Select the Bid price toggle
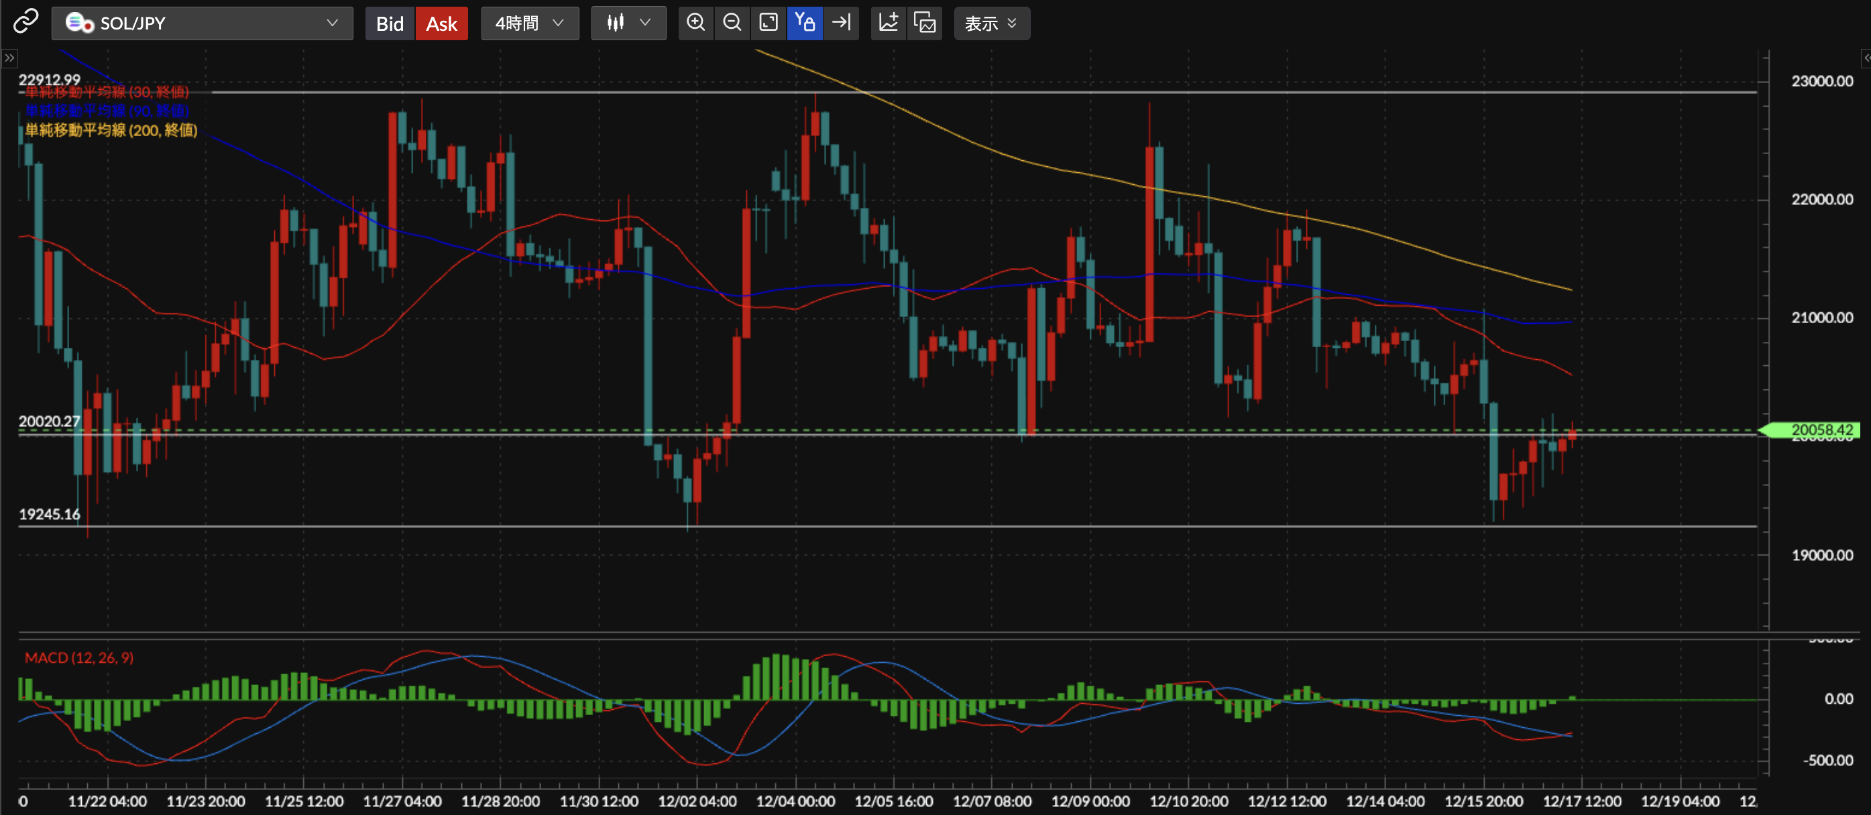The height and width of the screenshot is (815, 1871). click(x=390, y=24)
